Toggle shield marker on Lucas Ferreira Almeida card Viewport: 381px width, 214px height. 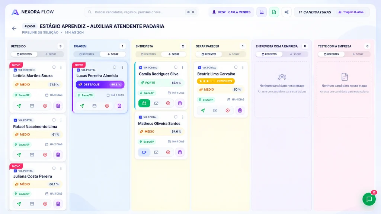click(x=115, y=67)
